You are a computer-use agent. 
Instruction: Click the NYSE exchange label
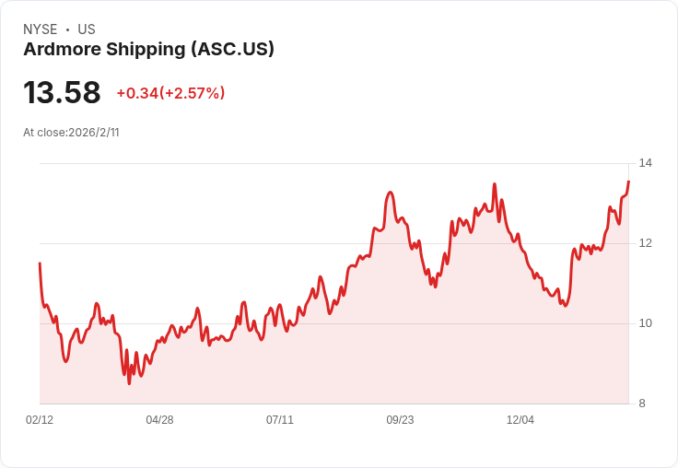point(41,29)
